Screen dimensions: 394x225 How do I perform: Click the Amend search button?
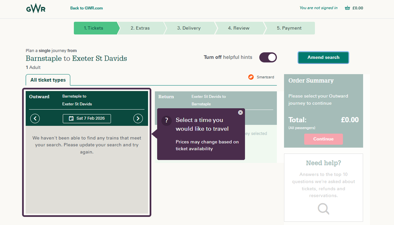coord(323,57)
